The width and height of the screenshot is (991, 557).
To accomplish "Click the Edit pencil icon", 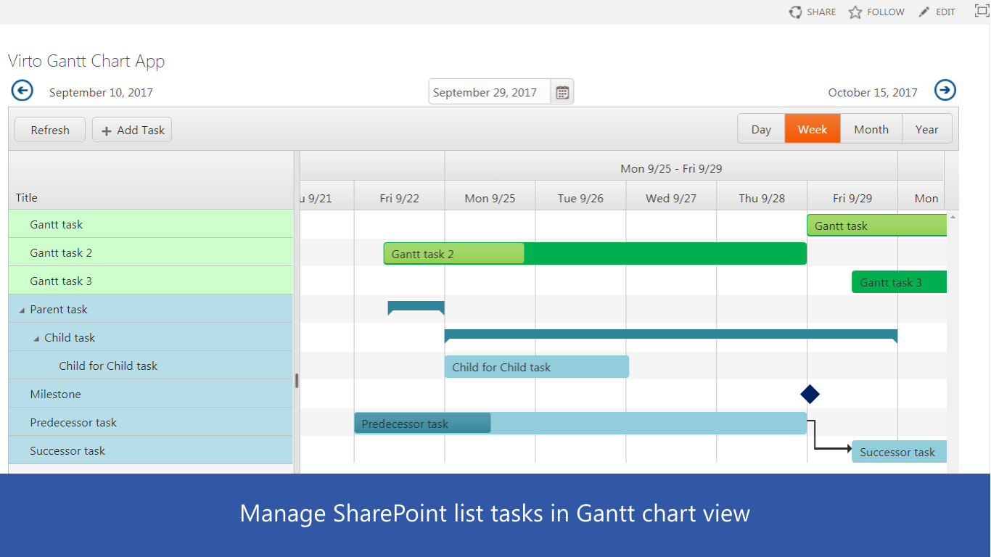I will tap(924, 12).
